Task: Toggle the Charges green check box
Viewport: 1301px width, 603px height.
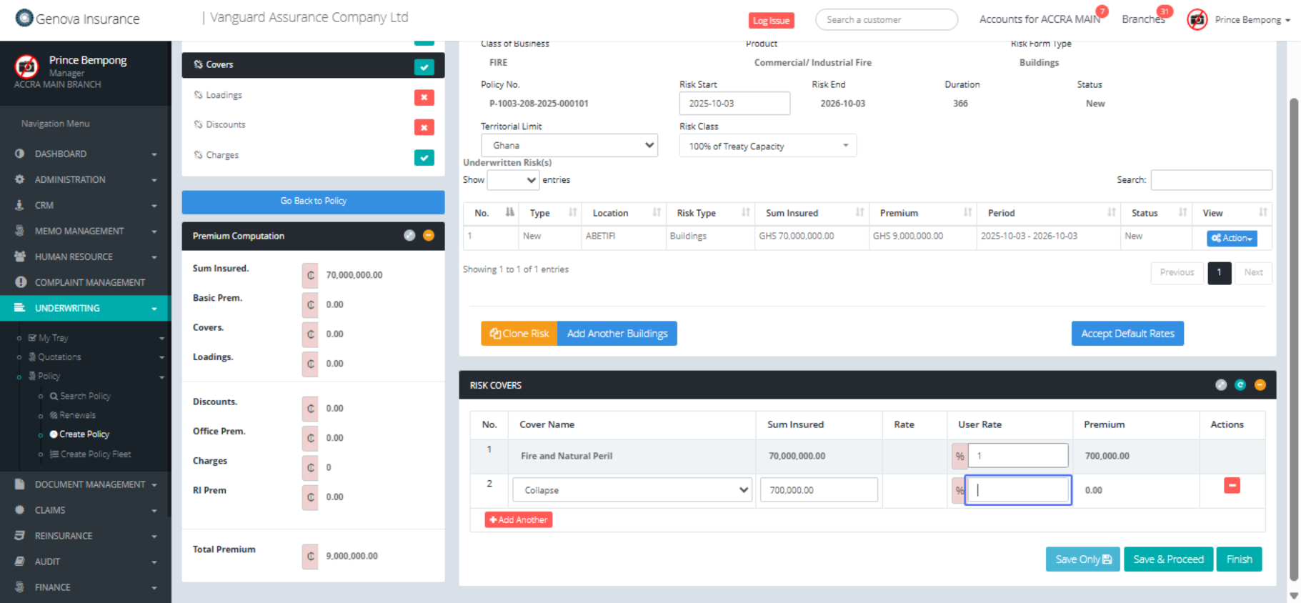Action: [424, 158]
